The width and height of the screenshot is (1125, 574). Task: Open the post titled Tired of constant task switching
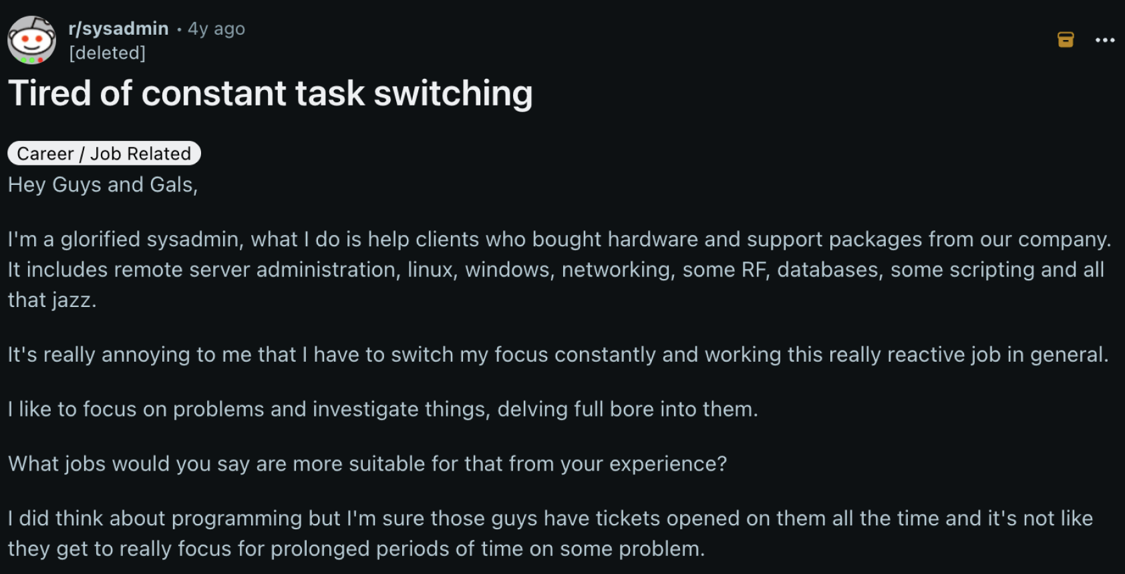pos(270,93)
